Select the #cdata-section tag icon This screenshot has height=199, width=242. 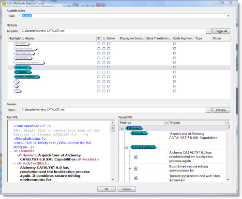(x=26, y=49)
